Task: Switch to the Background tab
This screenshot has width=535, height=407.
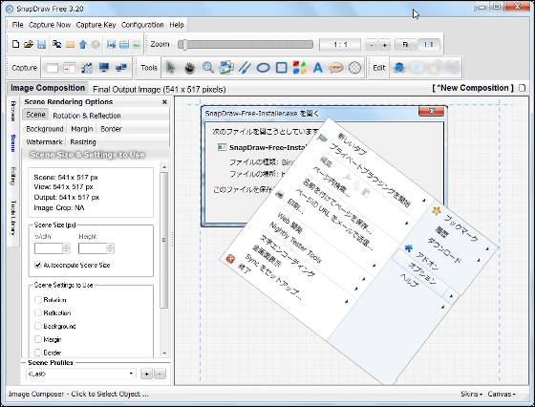Action: pos(45,129)
